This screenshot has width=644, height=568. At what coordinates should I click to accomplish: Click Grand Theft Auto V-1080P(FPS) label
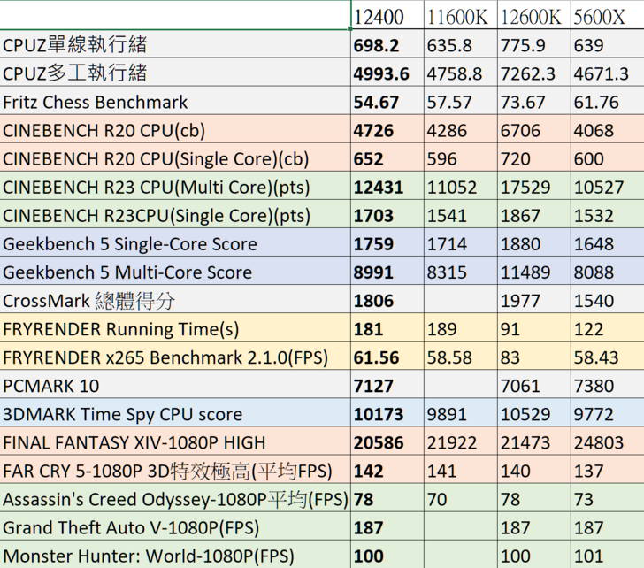tap(175, 526)
